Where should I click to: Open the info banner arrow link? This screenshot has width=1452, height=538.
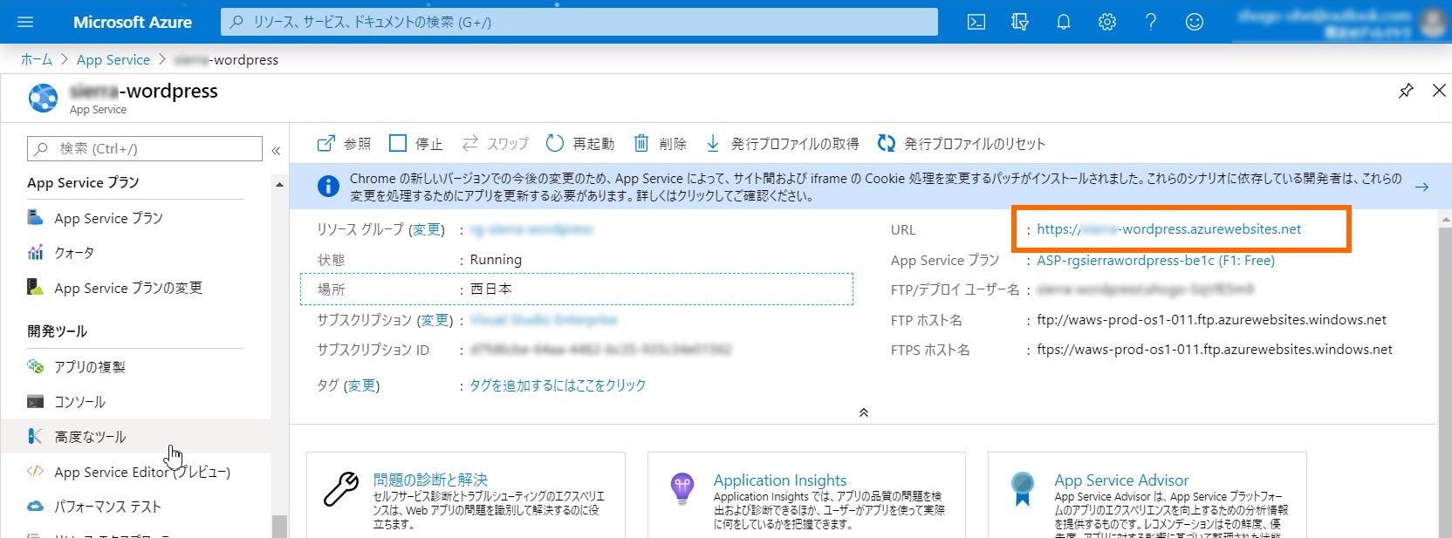click(x=1421, y=187)
